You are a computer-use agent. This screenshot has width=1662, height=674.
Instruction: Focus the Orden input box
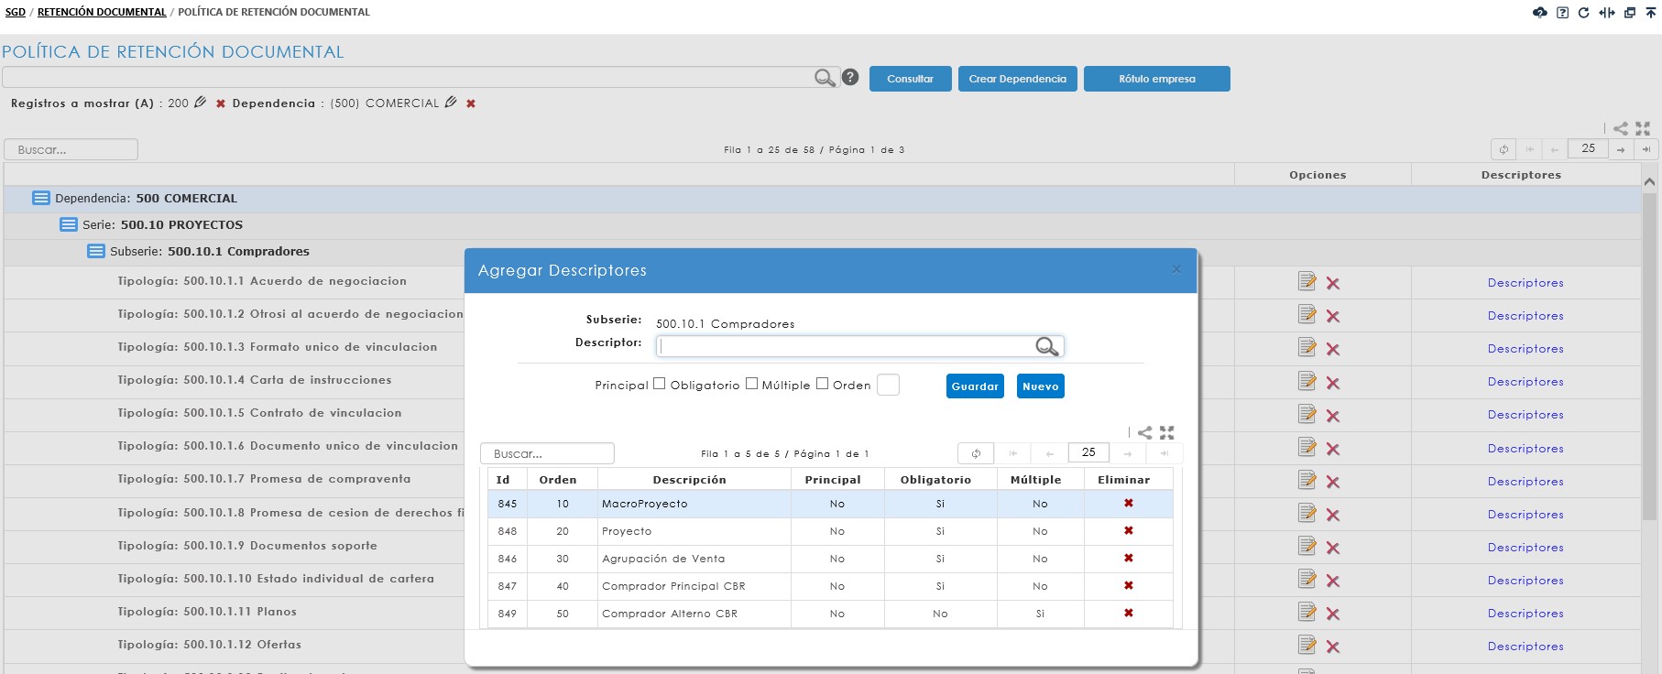pyautogui.click(x=888, y=385)
